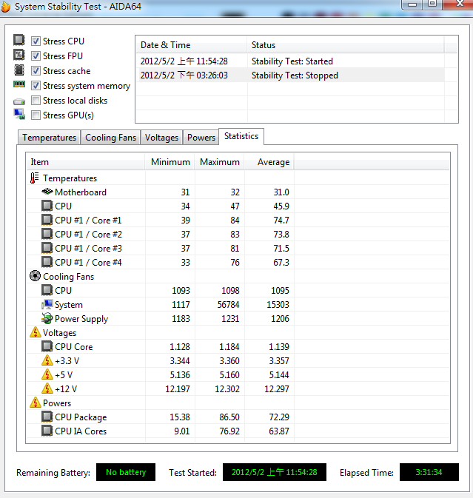The image size is (473, 498).
Task: Click the AIDA64 flame icon in title bar
Action: click(x=5, y=7)
